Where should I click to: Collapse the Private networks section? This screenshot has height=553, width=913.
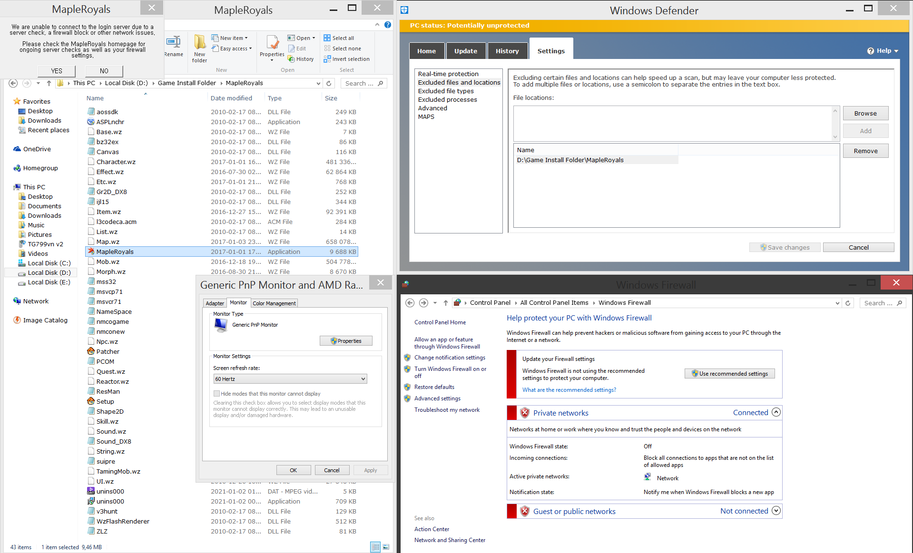(x=776, y=412)
